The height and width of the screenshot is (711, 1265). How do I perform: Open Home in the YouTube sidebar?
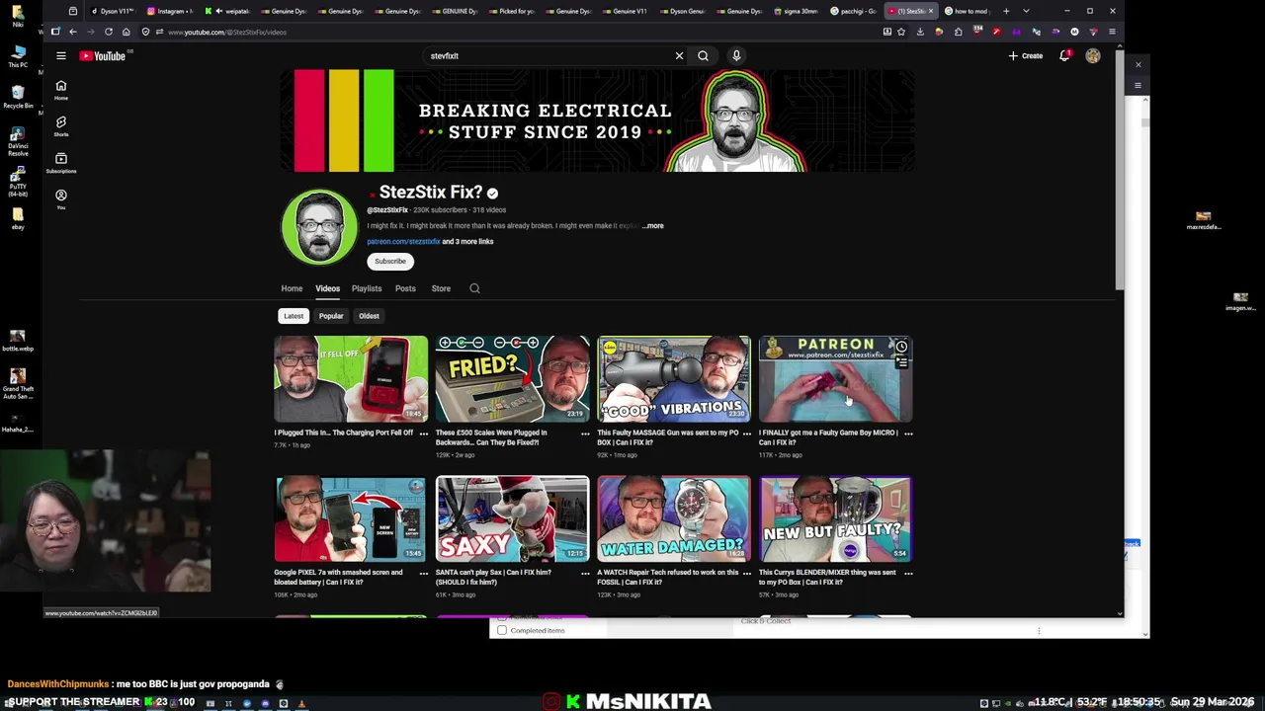pos(60,90)
